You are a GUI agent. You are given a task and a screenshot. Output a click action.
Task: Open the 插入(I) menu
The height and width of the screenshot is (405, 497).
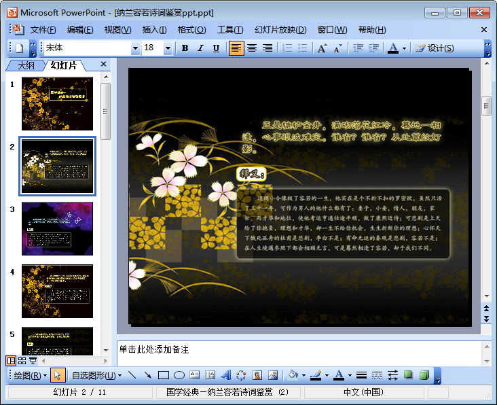pos(154,30)
